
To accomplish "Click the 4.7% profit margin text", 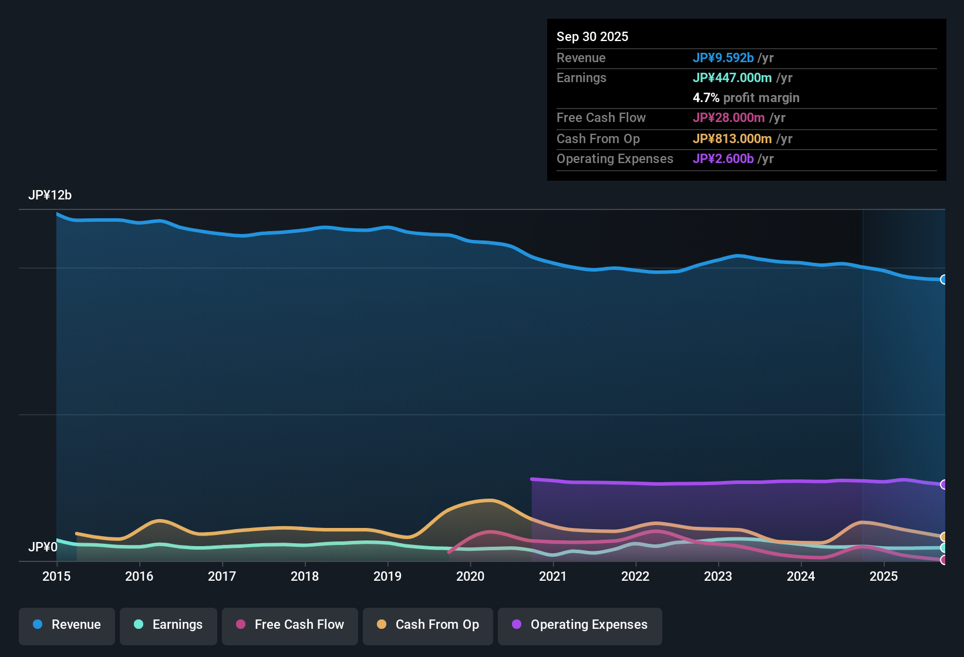I will tap(746, 98).
